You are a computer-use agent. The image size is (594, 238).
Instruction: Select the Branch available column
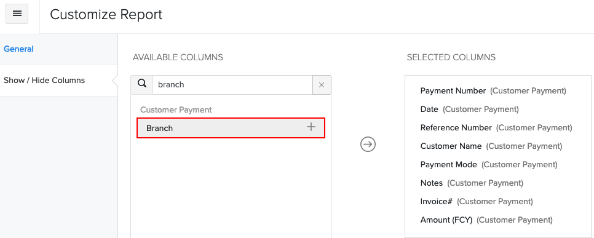[231, 128]
